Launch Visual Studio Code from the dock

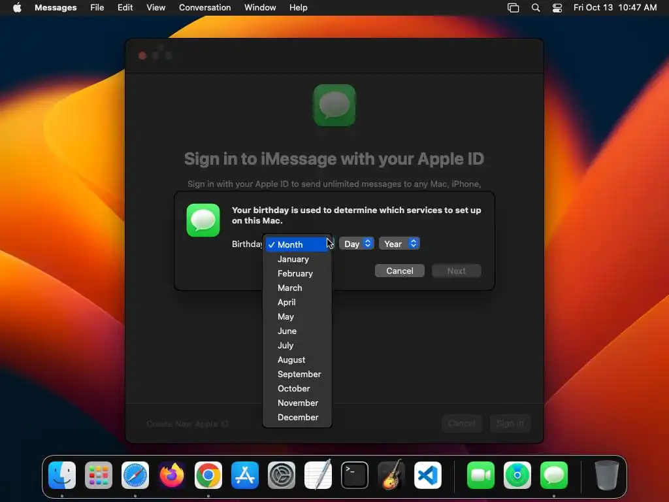(428, 475)
